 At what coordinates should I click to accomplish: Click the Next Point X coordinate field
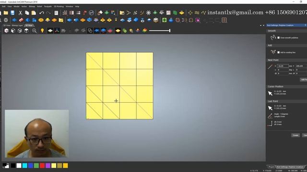click(283, 66)
